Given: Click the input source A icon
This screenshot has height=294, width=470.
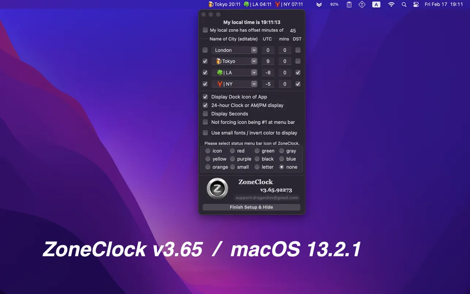Looking at the screenshot, I should click(x=376, y=4).
